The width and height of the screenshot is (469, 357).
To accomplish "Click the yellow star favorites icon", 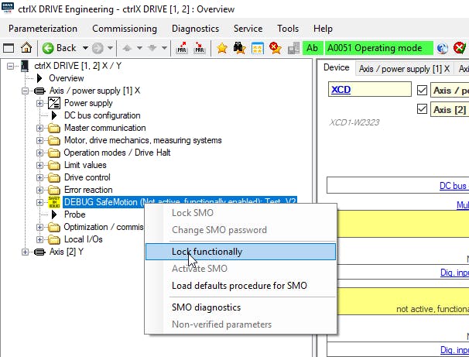I will click(x=222, y=48).
